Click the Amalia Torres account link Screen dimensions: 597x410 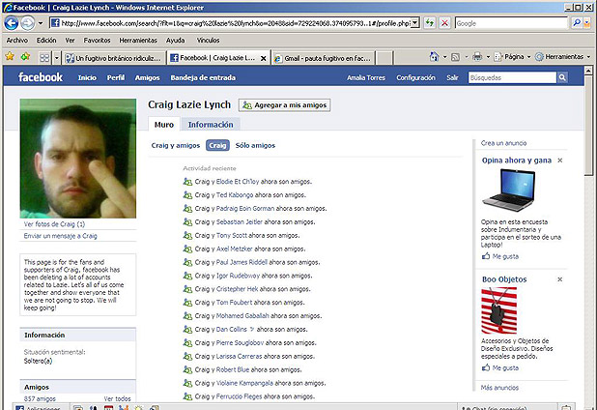366,77
